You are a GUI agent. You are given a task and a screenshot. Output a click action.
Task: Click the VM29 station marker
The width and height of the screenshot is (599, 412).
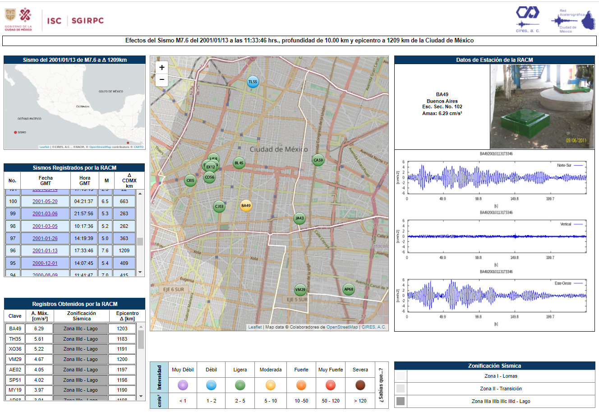[x=300, y=290]
